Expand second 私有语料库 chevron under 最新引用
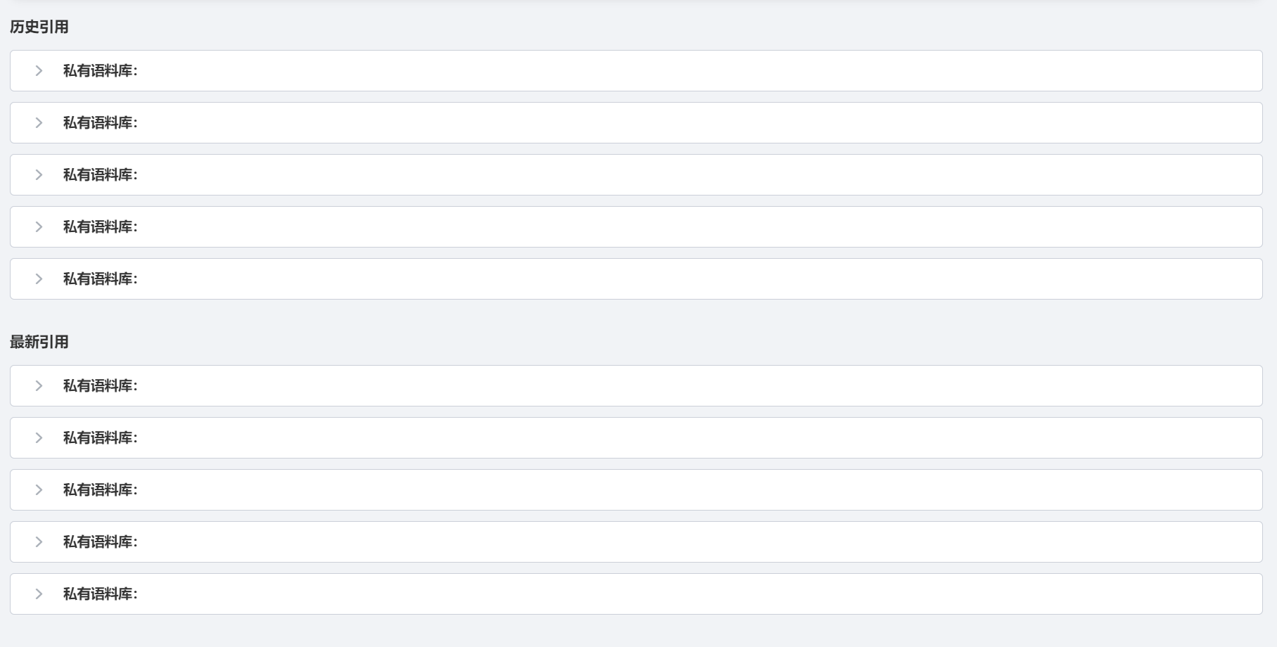This screenshot has width=1277, height=647. (x=39, y=437)
